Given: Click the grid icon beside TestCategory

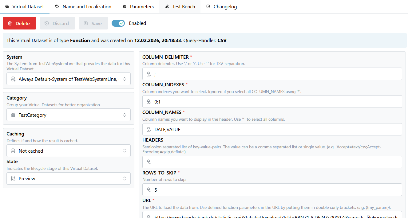Looking at the screenshot, I should (x=13, y=115).
